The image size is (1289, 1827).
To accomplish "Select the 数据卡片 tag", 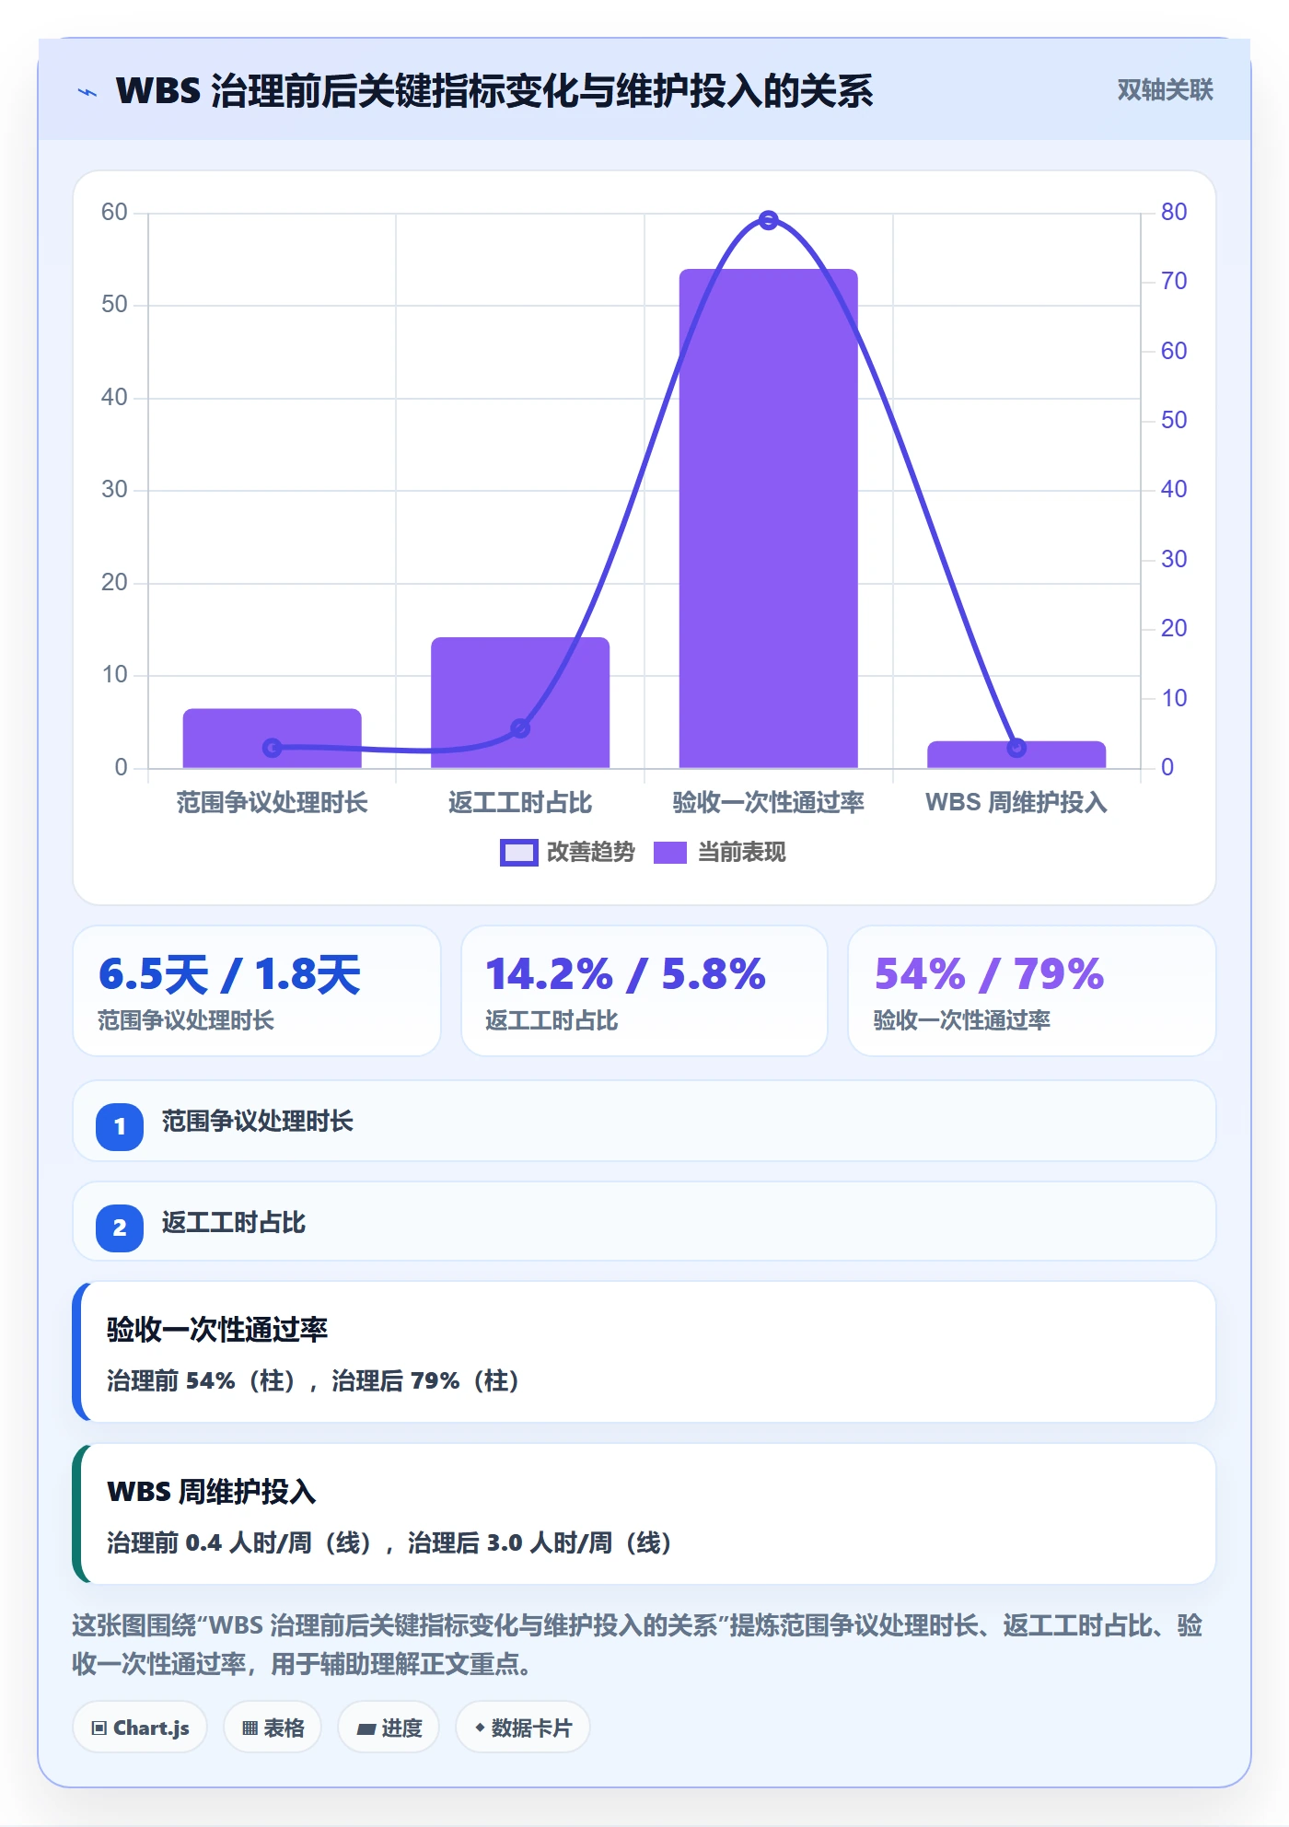I will coord(523,1728).
